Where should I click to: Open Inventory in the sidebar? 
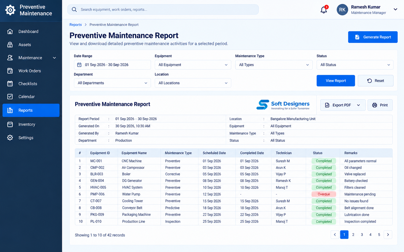click(x=31, y=124)
